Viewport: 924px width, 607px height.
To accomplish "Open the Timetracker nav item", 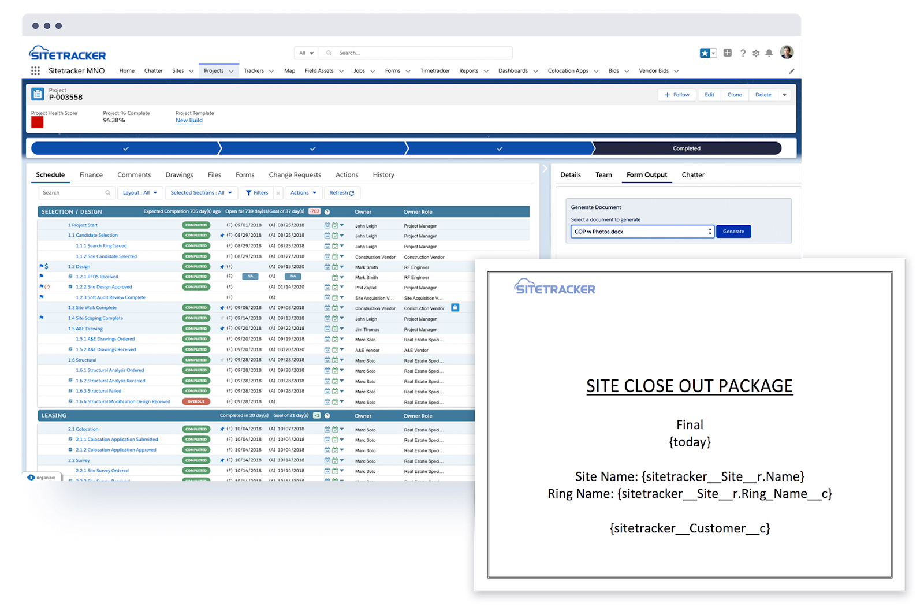I will click(x=435, y=71).
